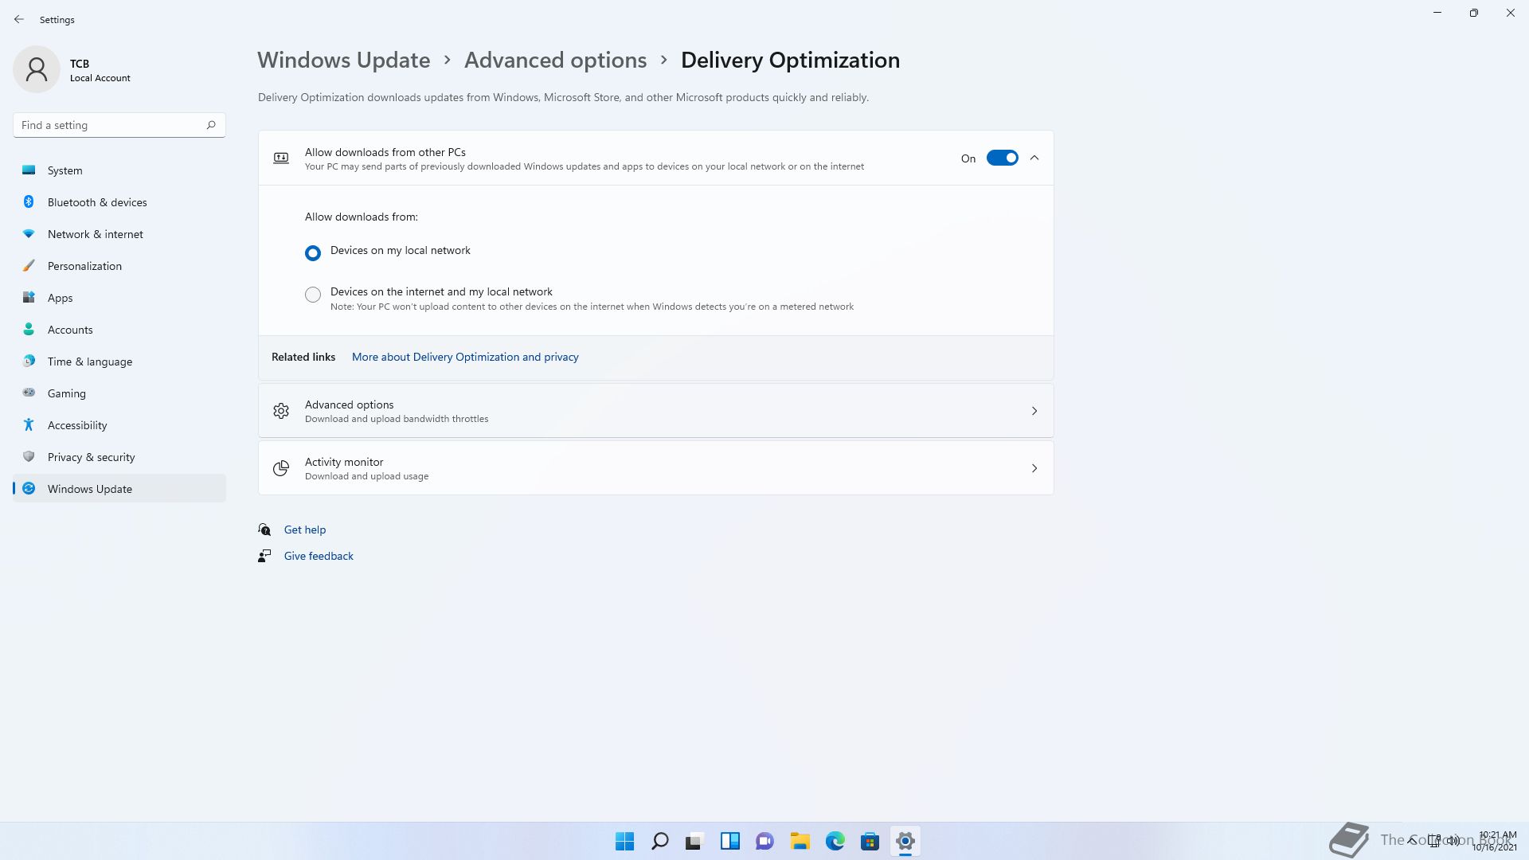
Task: Open the Windows Start menu
Action: pyautogui.click(x=625, y=841)
